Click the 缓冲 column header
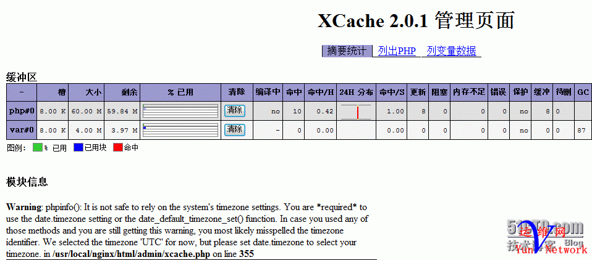 coord(542,92)
